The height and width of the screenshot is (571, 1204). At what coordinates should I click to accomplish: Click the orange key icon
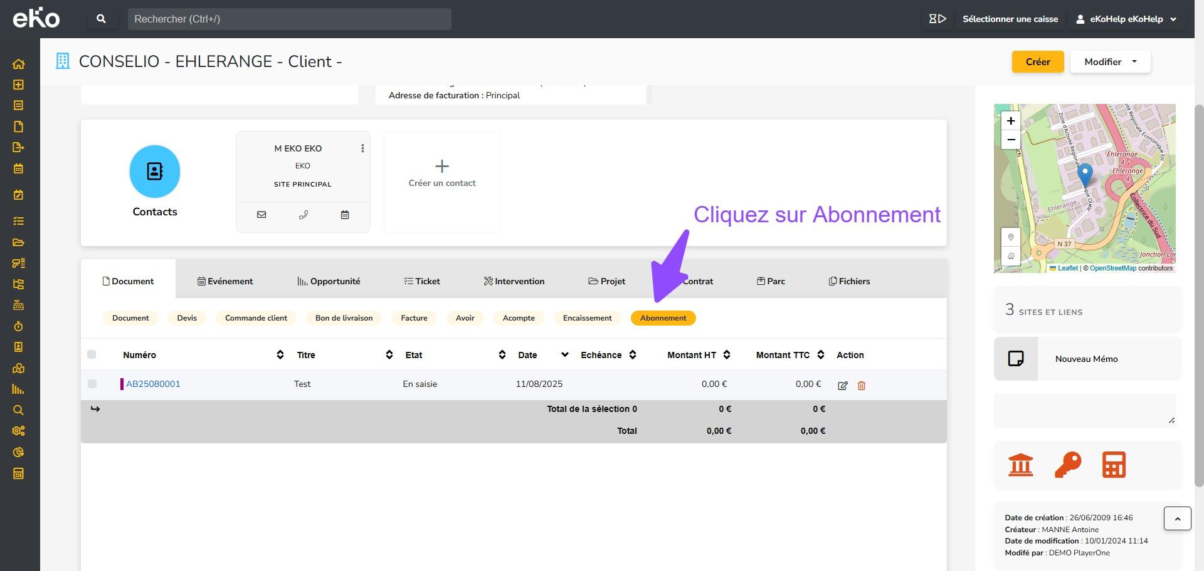1067,465
